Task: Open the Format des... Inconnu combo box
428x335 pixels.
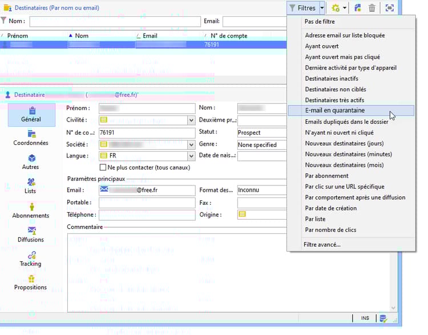Action: coord(262,189)
